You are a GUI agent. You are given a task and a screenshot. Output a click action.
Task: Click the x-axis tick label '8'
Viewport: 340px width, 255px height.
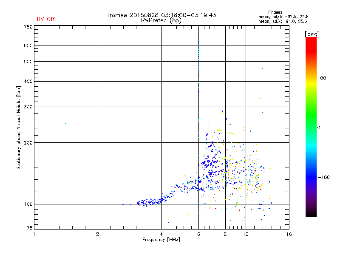[225, 234]
